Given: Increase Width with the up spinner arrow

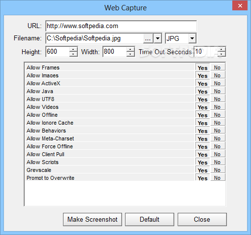Looking at the screenshot, I should (x=130, y=49).
